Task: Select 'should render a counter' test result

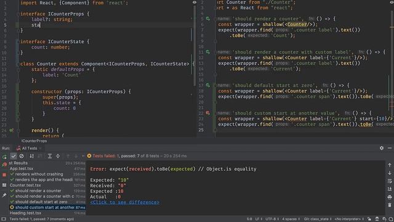Action: 38,191
